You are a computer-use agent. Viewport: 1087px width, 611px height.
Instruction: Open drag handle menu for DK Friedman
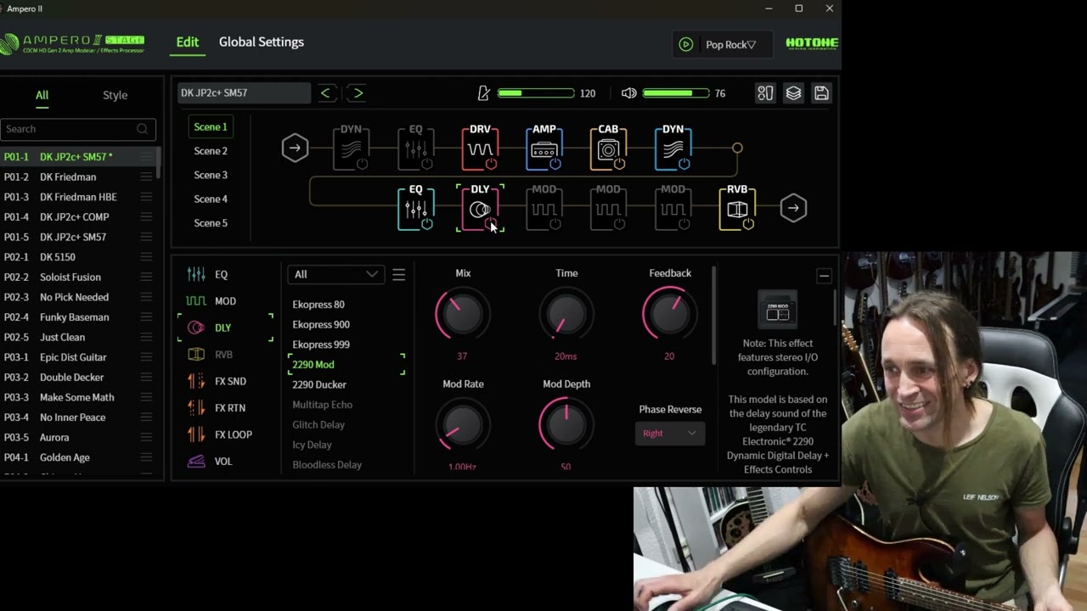146,177
